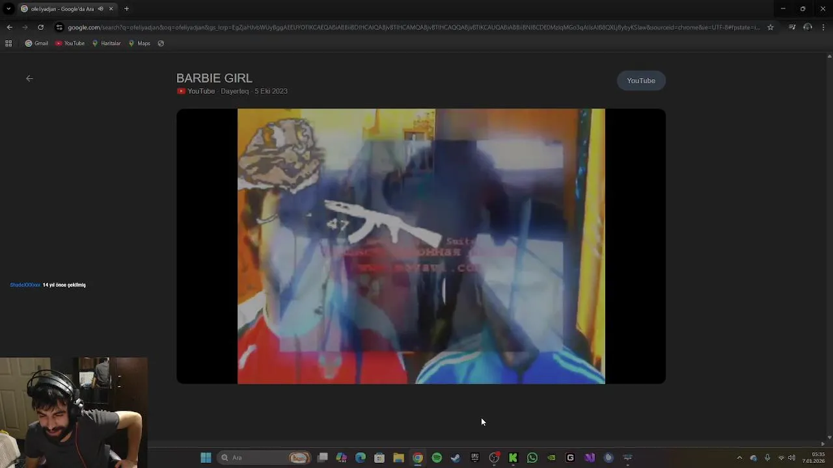833x468 pixels.
Task: Click the BARBIE GIRL video title
Action: [x=214, y=78]
